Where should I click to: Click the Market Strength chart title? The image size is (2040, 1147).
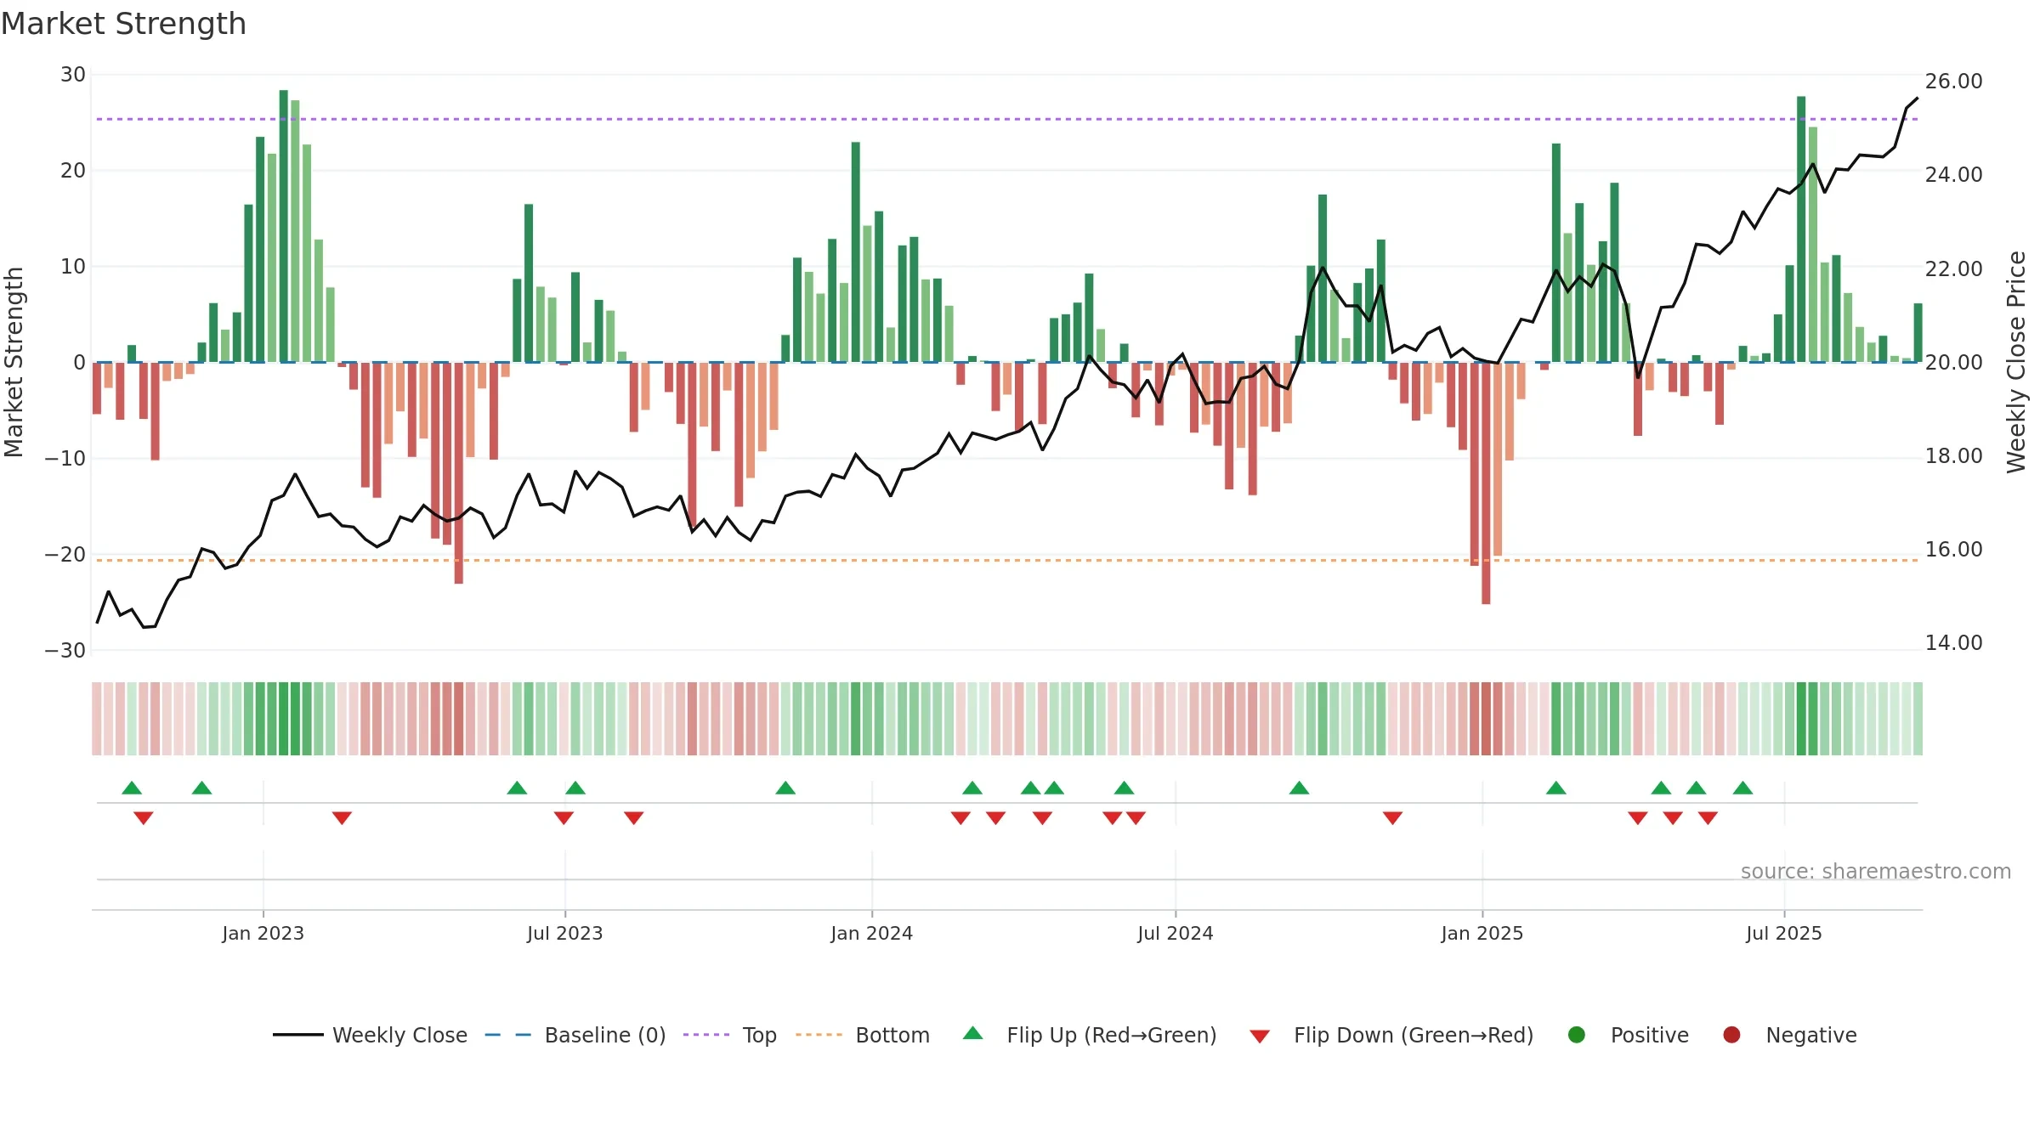123,24
